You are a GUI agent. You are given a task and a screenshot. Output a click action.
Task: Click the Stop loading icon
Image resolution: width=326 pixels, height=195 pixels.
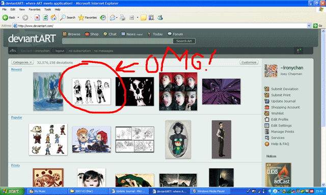37,18
